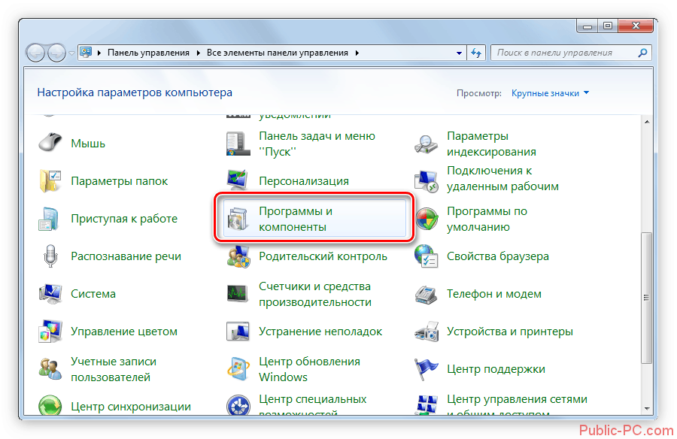Screen dimensions: 677x439
Task: Open the Mouse (Мышь) icon
Action: click(50, 143)
